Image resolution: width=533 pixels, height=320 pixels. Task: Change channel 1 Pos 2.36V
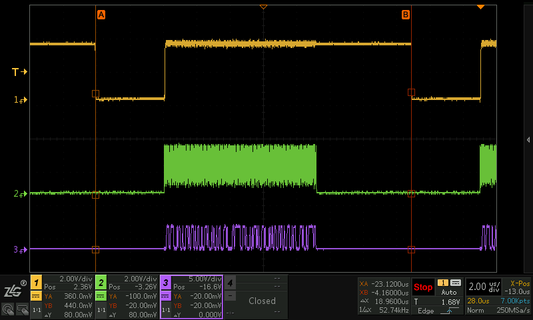click(68, 287)
